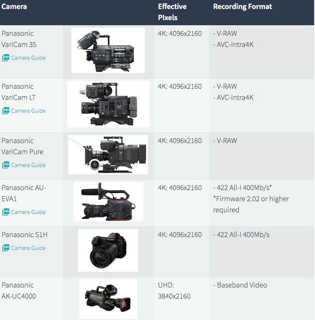Click the PDF icon under VariCam LT
Screen dimensions: 315x320
coord(6,111)
